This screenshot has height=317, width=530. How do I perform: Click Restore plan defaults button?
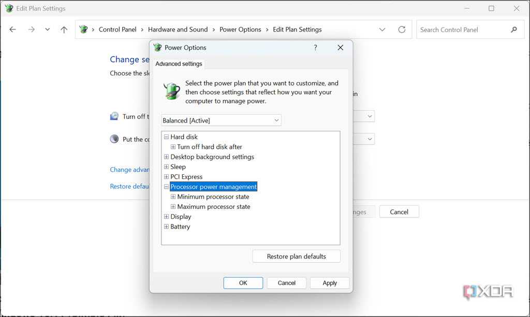click(297, 256)
